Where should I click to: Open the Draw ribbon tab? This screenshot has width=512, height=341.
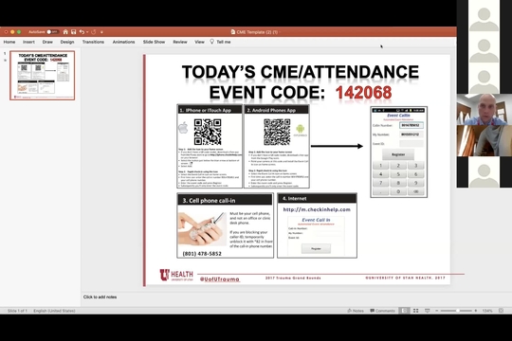(47, 42)
